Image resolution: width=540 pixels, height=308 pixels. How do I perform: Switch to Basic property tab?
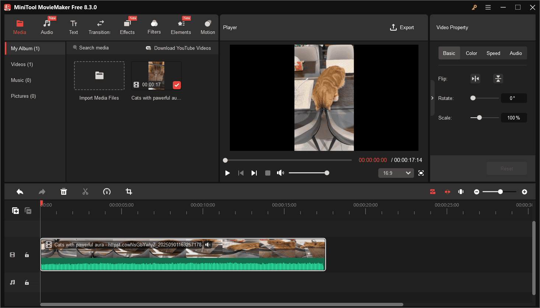(x=449, y=53)
